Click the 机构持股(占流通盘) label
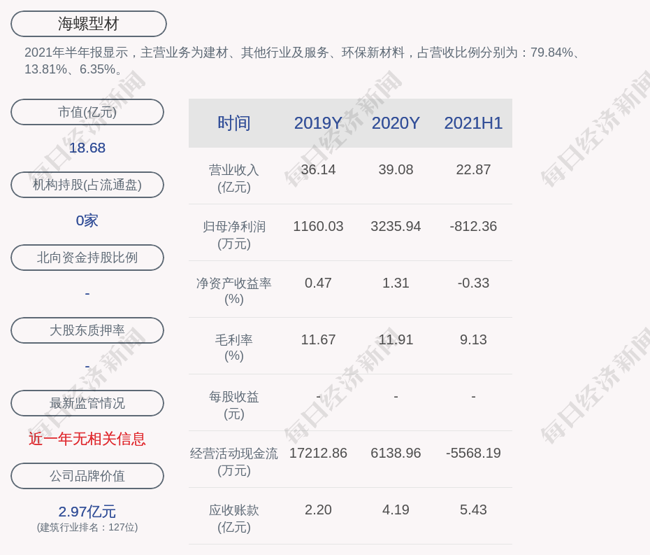Screen dimensions: 650x555 87,185
